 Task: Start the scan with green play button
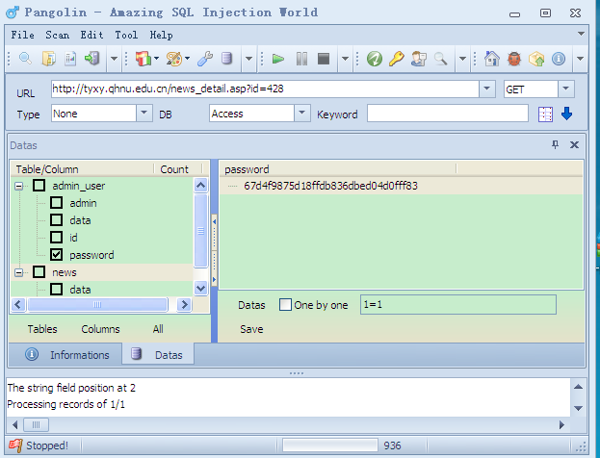point(278,59)
